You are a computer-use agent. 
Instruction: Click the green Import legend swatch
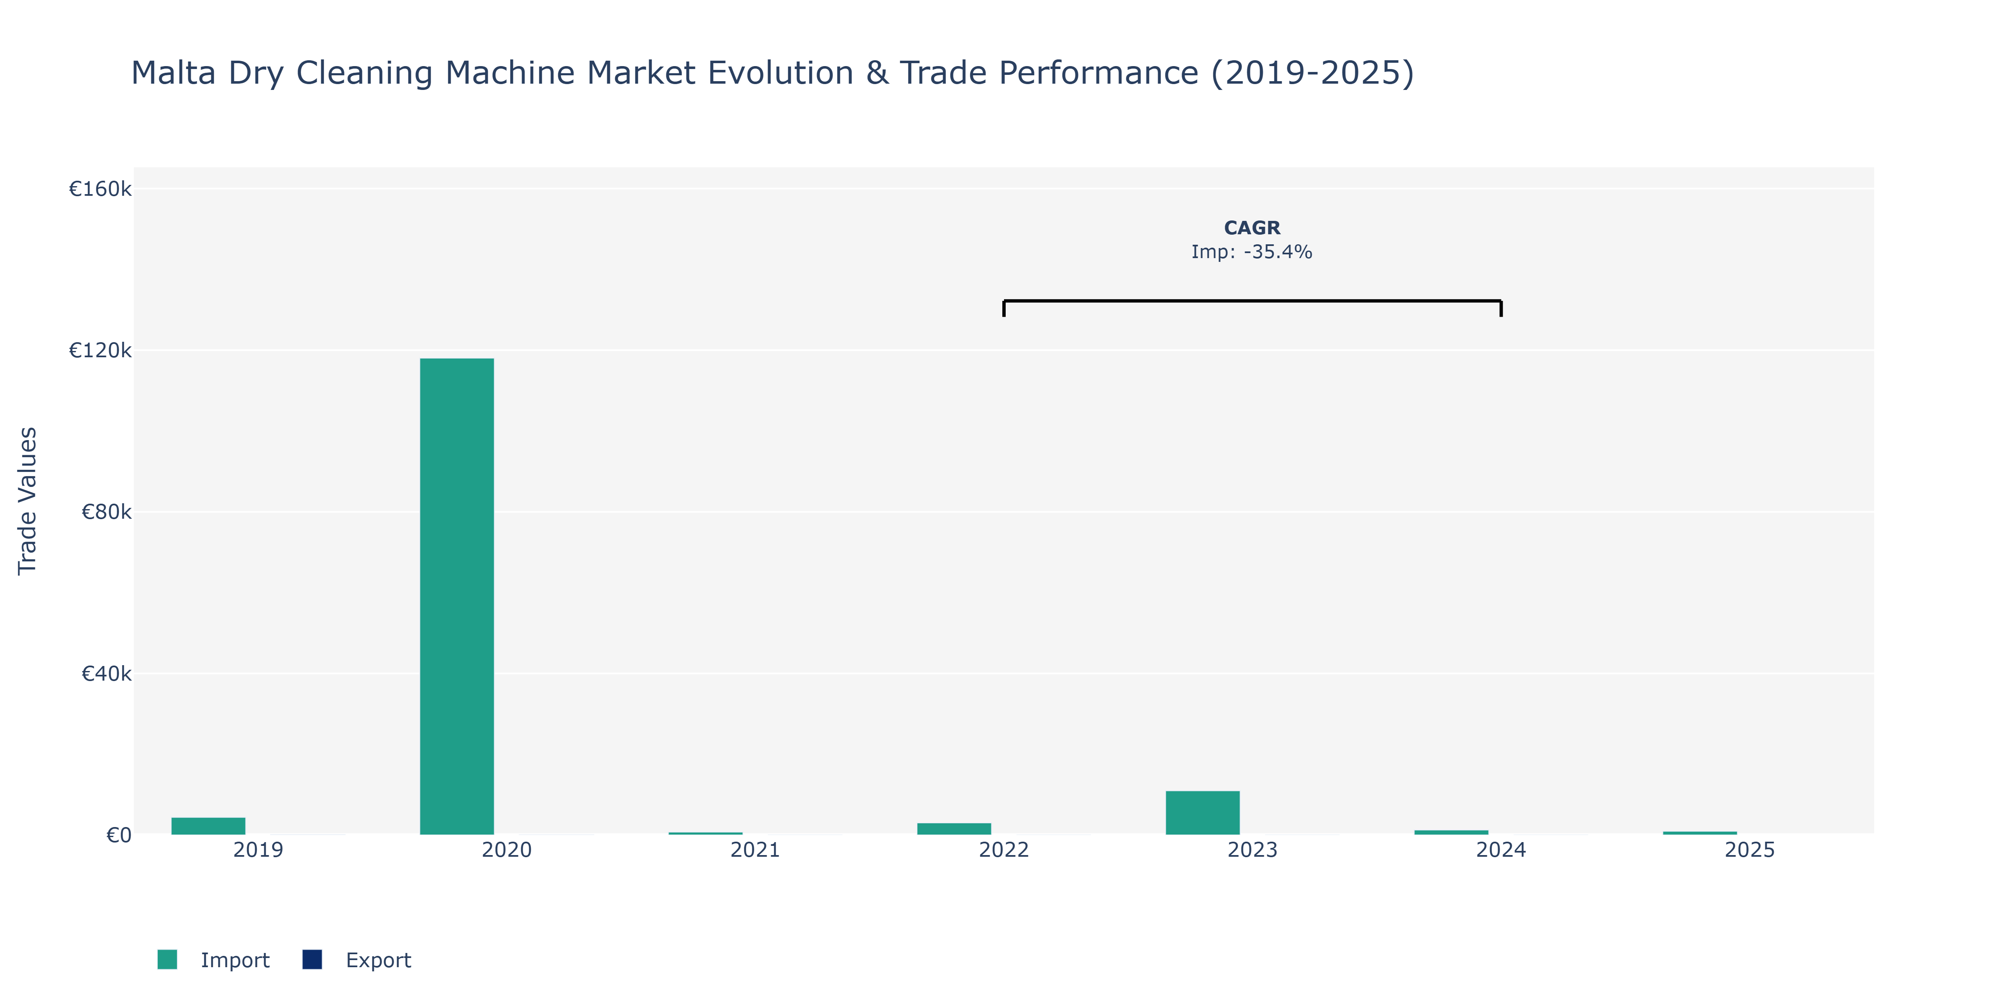[167, 960]
